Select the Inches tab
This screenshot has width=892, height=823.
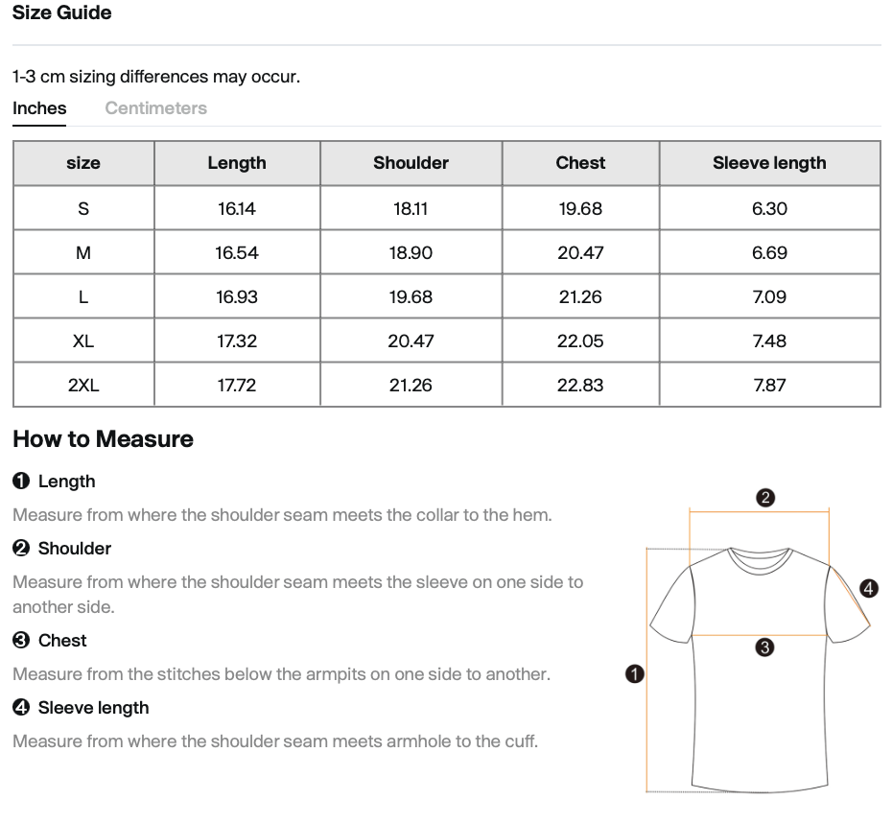coord(39,108)
